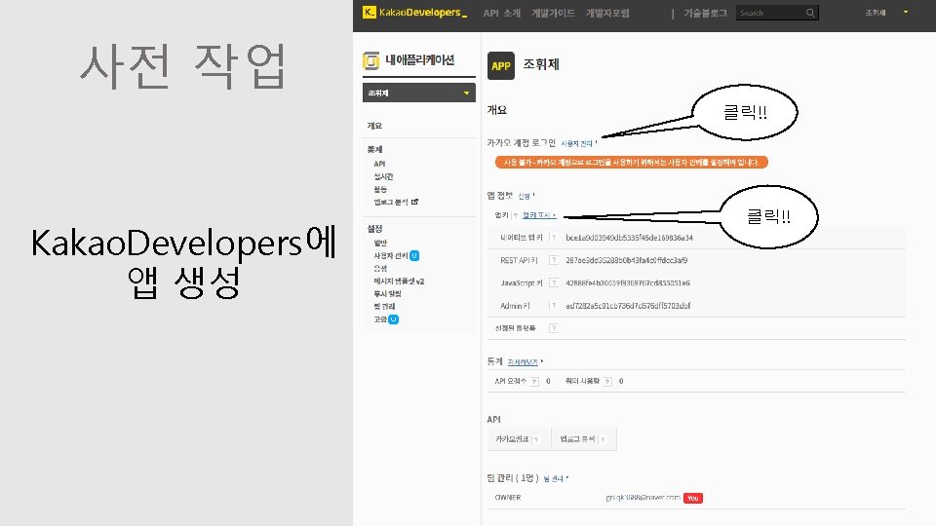Open help icon beside JavaScript 키

554,282
